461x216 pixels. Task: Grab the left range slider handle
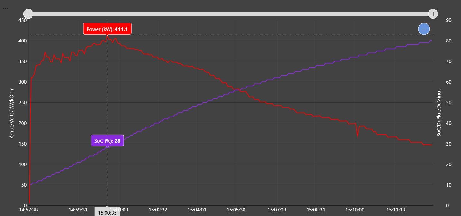28,14
